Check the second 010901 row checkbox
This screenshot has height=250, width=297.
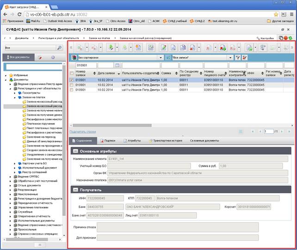click(72, 85)
